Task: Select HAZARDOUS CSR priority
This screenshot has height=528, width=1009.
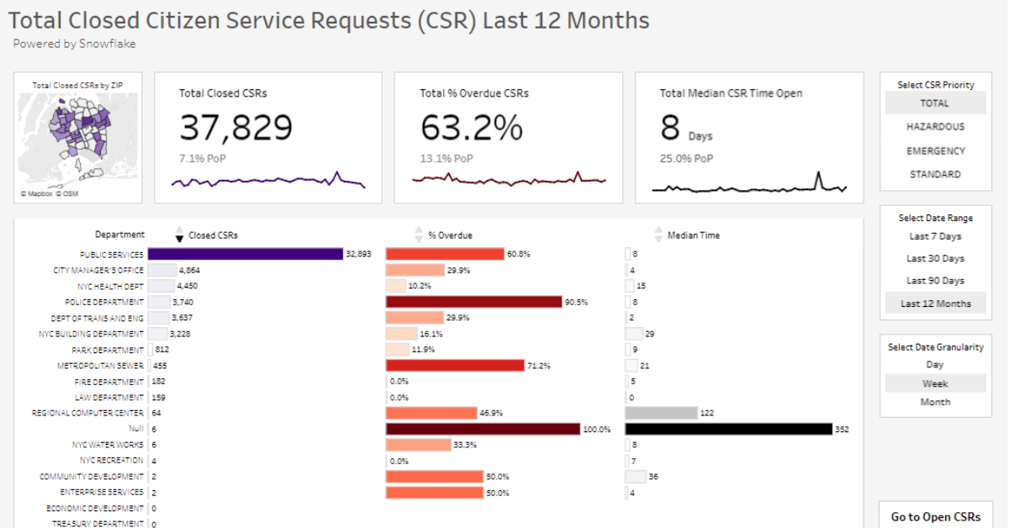Action: click(935, 127)
